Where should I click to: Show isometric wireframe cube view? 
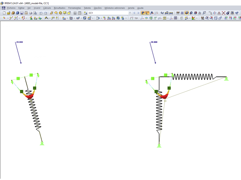(x=216, y=18)
